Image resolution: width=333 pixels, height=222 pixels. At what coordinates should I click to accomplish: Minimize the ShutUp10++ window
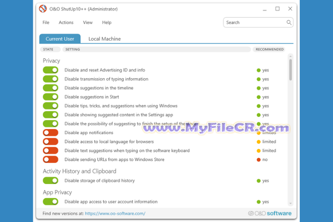point(265,9)
